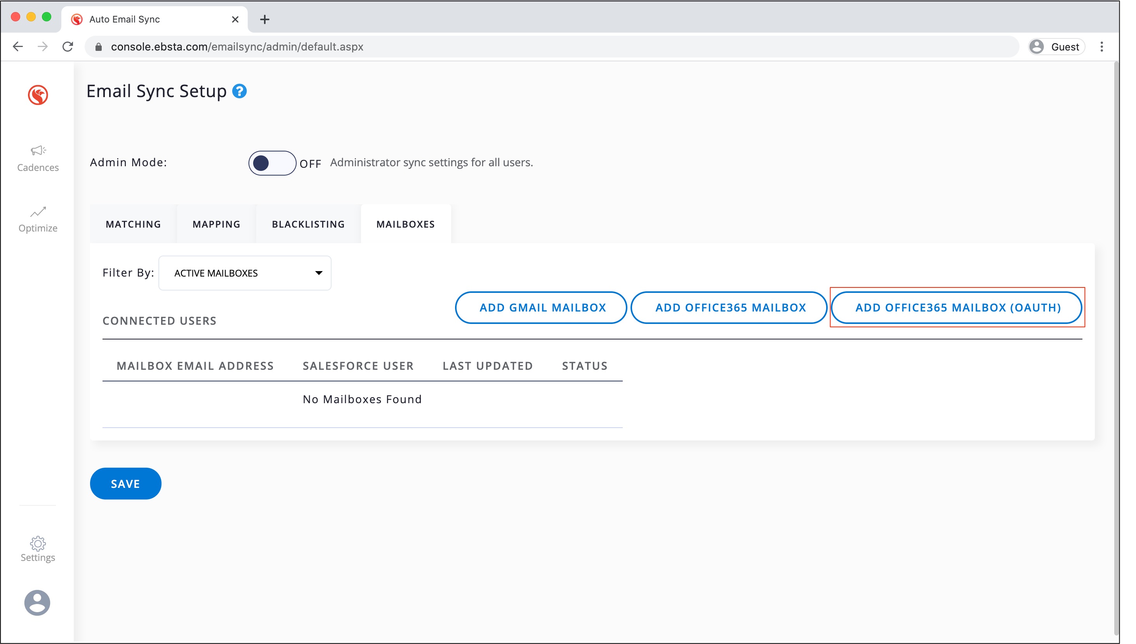Go back using browser back arrow
Screen dimensions: 1136x644
click(18, 47)
